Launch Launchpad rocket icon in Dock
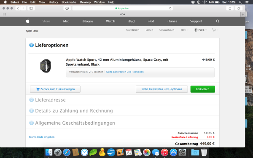253x158 pixels. [x=58, y=153]
